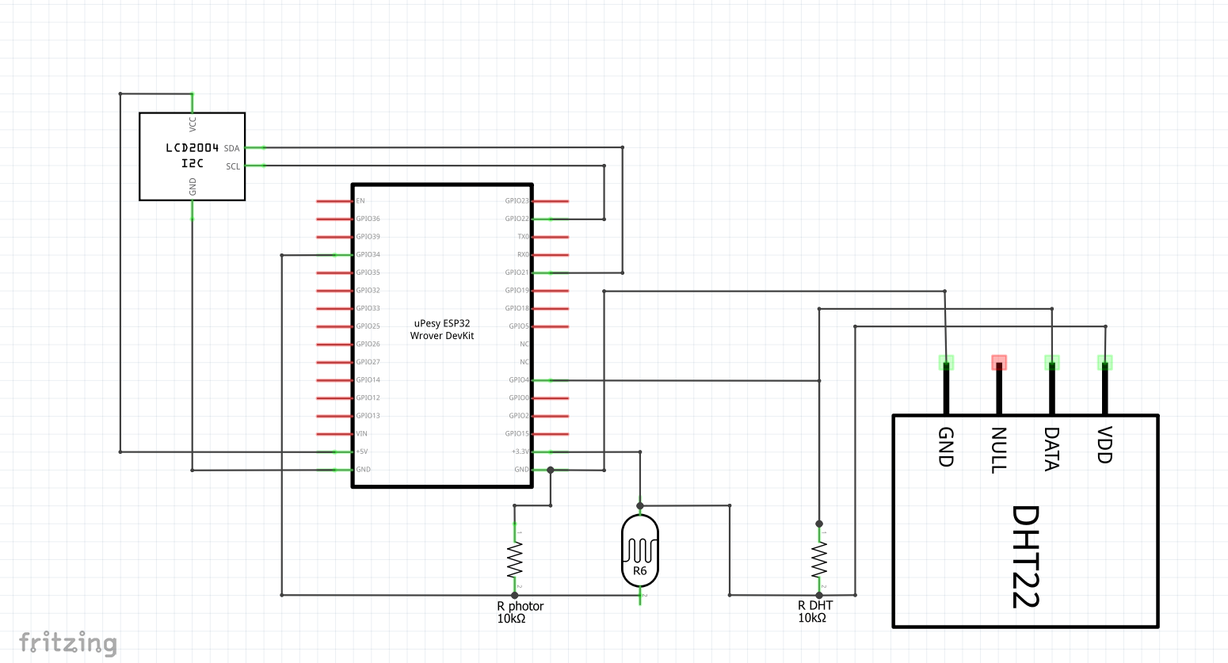Click the R6 photoresistor symbol
This screenshot has width=1228, height=663.
click(x=639, y=551)
